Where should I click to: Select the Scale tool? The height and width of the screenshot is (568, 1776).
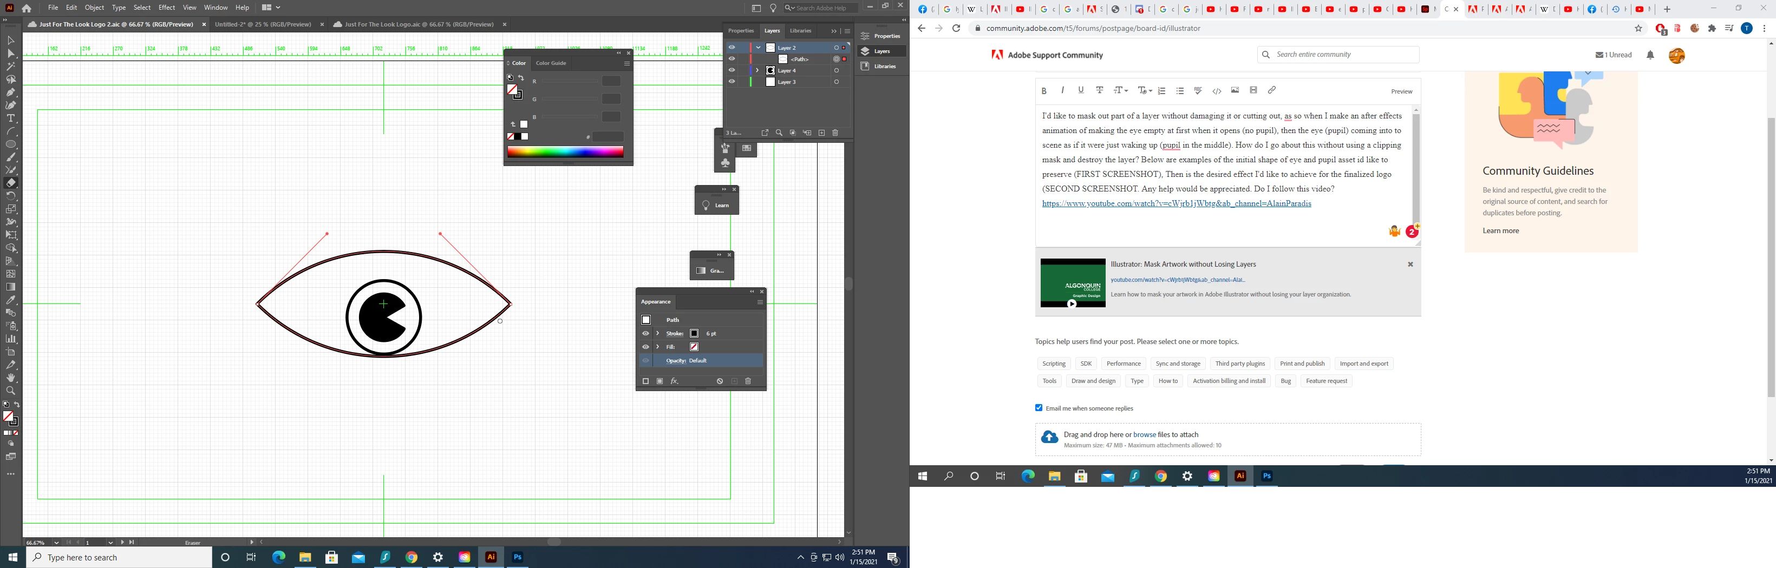pos(10,209)
